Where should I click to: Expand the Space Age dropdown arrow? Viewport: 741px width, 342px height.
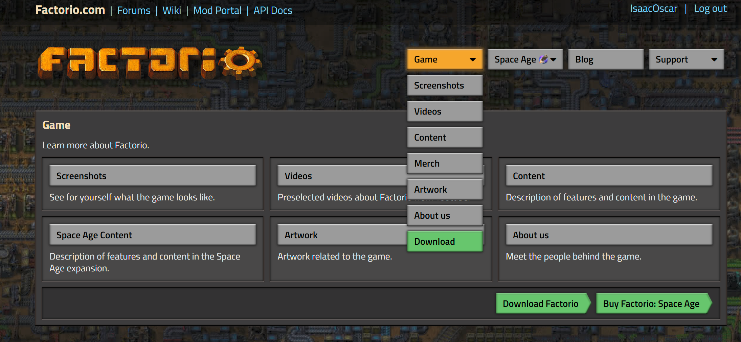(x=554, y=59)
